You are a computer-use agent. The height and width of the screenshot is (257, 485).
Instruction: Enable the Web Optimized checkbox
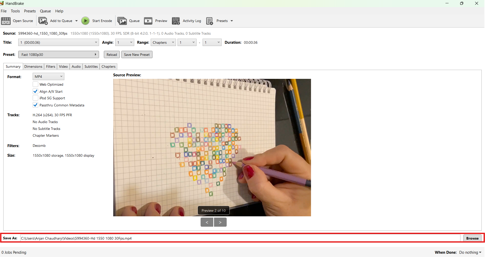pyautogui.click(x=35, y=84)
